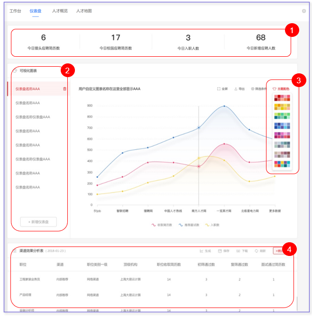
Task: Click the 今日入职人数 stat card
Action: pos(188,42)
